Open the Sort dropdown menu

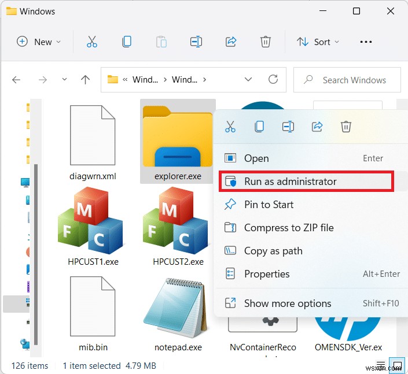point(318,42)
